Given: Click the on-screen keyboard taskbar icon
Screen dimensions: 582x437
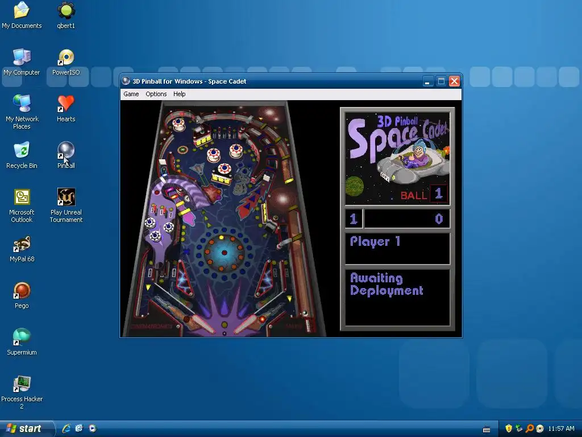Looking at the screenshot, I should pos(487,429).
